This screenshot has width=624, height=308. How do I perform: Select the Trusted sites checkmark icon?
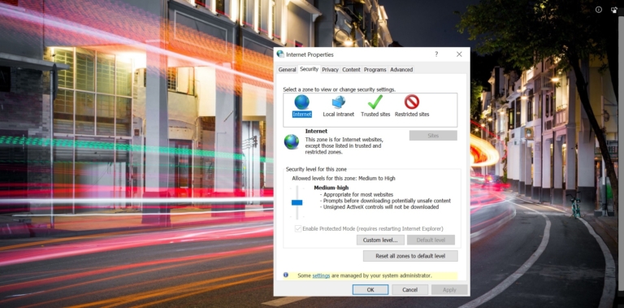click(x=375, y=102)
